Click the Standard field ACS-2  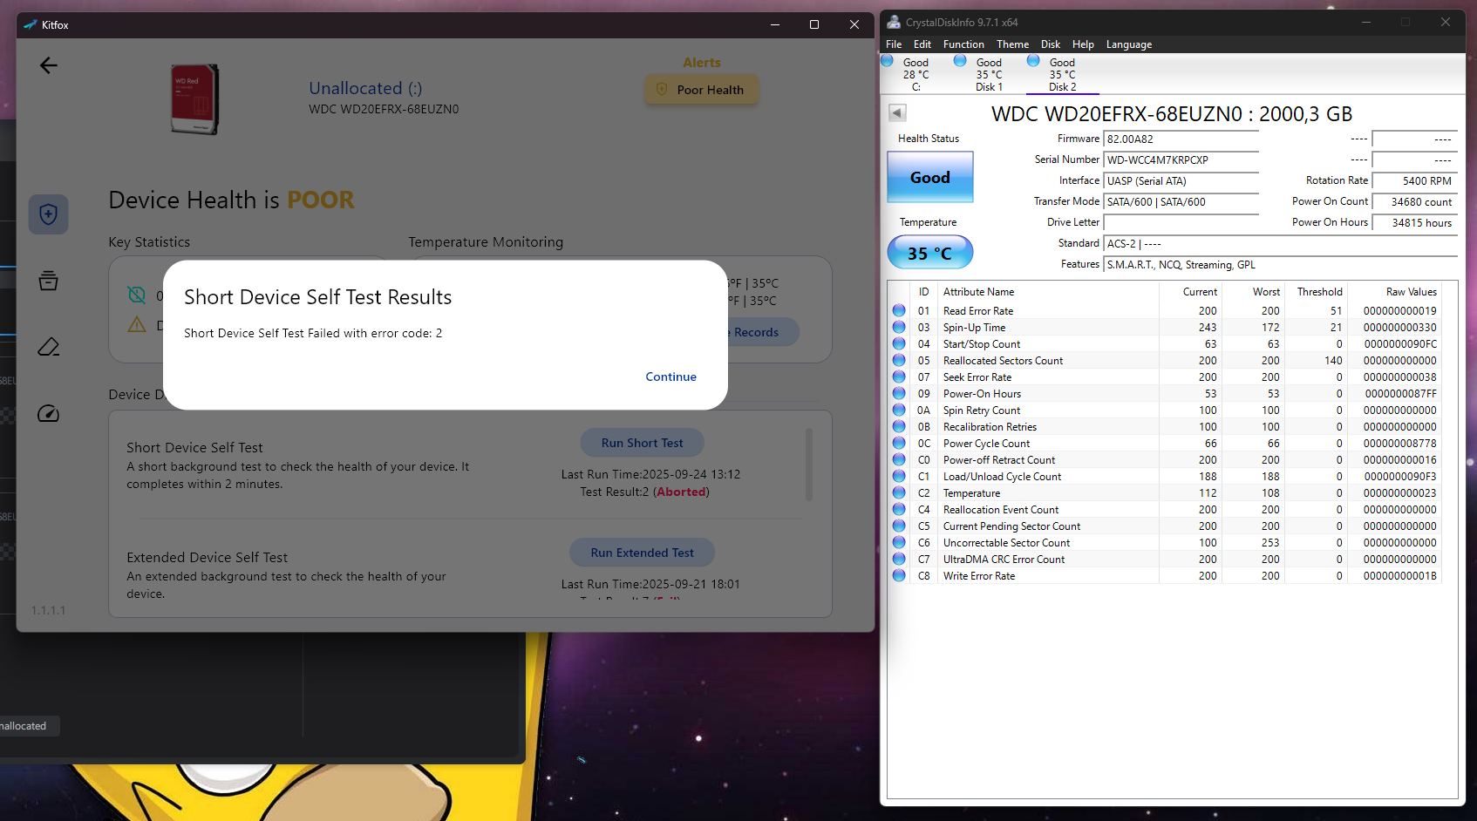tap(1280, 244)
